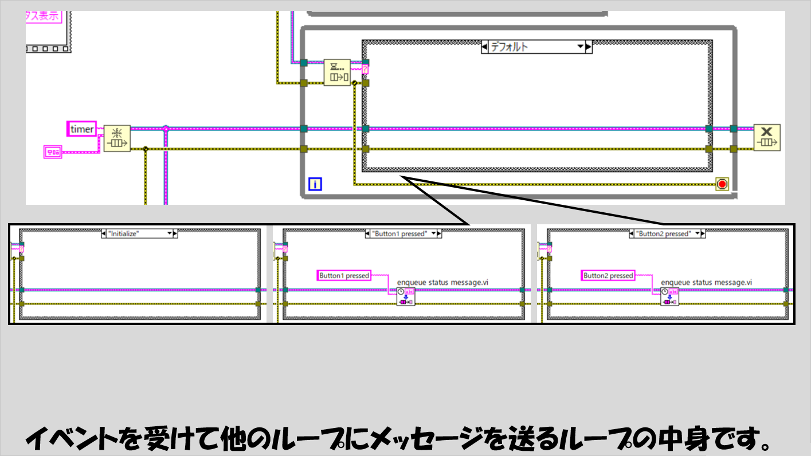Image resolution: width=811 pixels, height=456 pixels.
Task: Click the Obtain Queue node next to timer
Action: click(x=117, y=138)
